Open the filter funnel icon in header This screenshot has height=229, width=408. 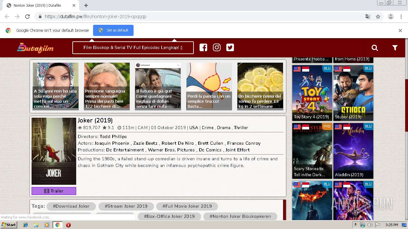395,48
